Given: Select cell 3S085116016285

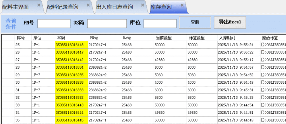Looking at the screenshot, I should (x=71, y=75).
